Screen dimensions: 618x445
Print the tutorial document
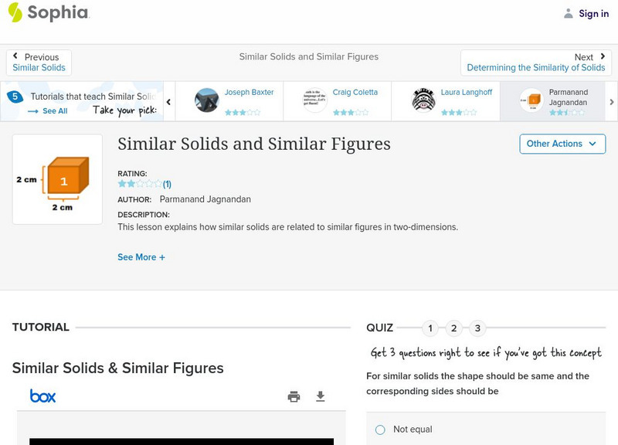[294, 396]
